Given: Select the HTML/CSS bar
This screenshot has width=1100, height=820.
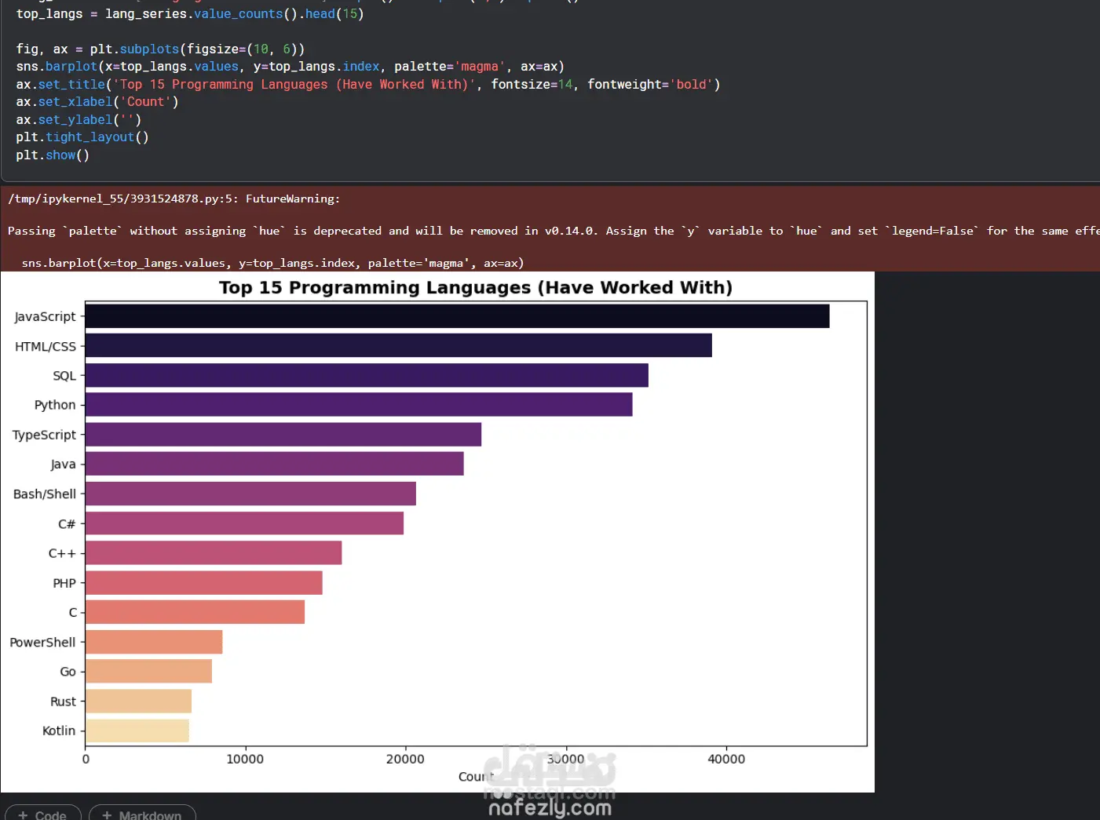Looking at the screenshot, I should tap(399, 345).
